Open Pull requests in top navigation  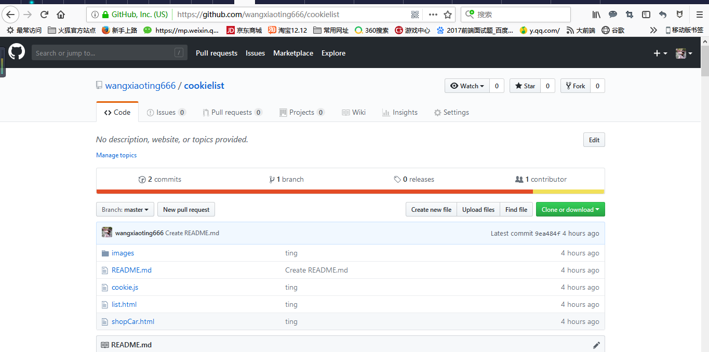pos(217,53)
